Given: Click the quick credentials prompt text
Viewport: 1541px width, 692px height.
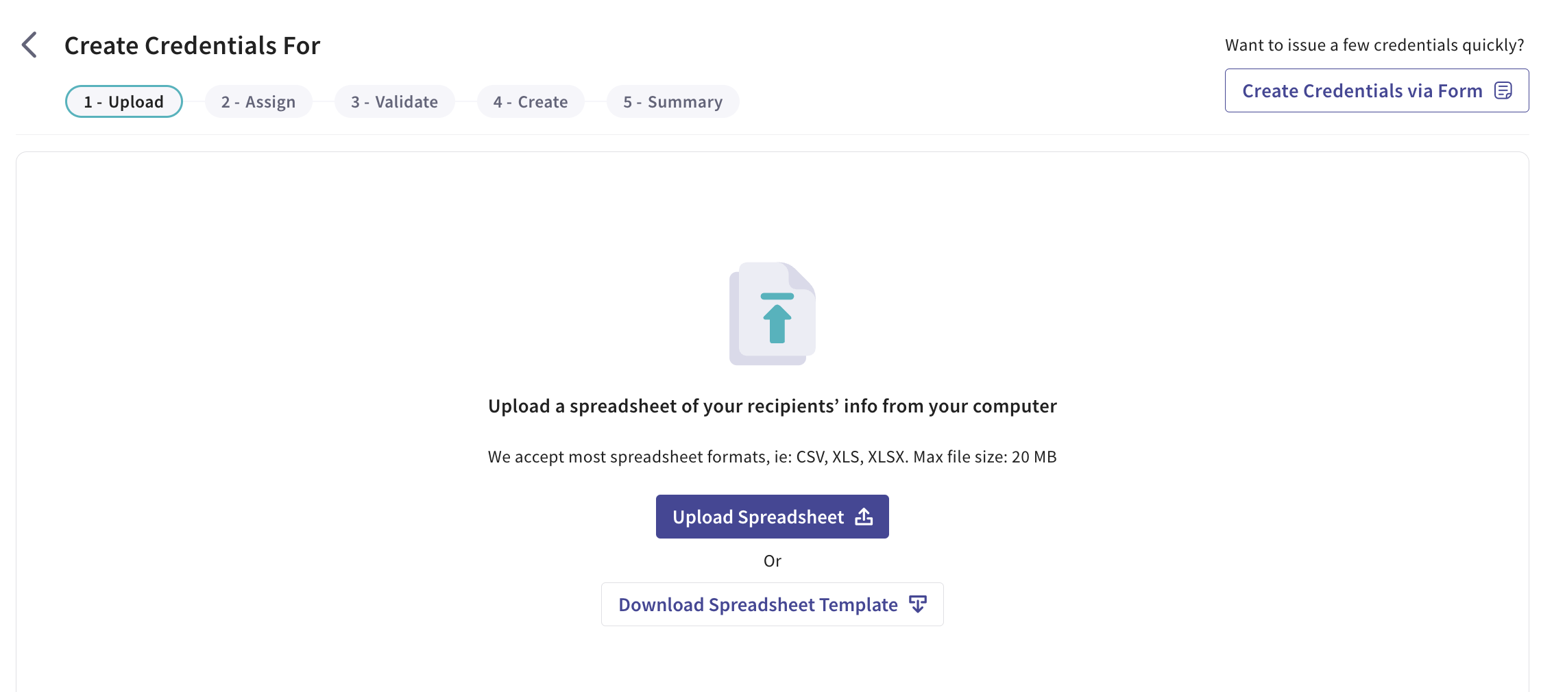Looking at the screenshot, I should pyautogui.click(x=1374, y=44).
